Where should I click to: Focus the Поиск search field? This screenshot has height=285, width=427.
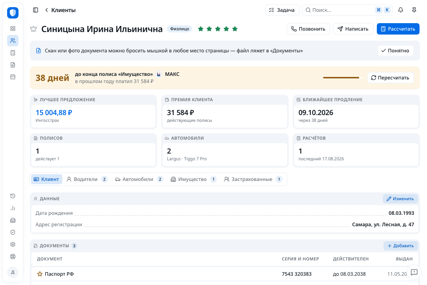[347, 10]
